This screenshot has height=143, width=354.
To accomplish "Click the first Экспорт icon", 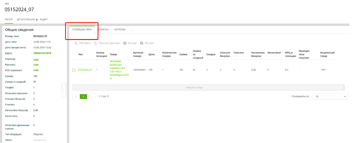I will pos(125,43).
